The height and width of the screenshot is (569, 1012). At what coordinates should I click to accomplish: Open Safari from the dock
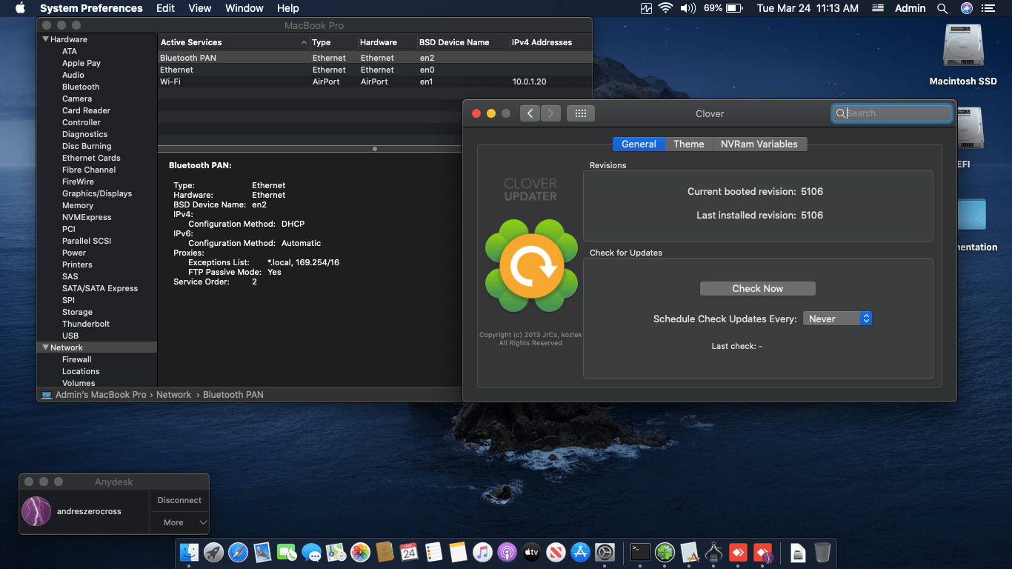click(x=238, y=552)
